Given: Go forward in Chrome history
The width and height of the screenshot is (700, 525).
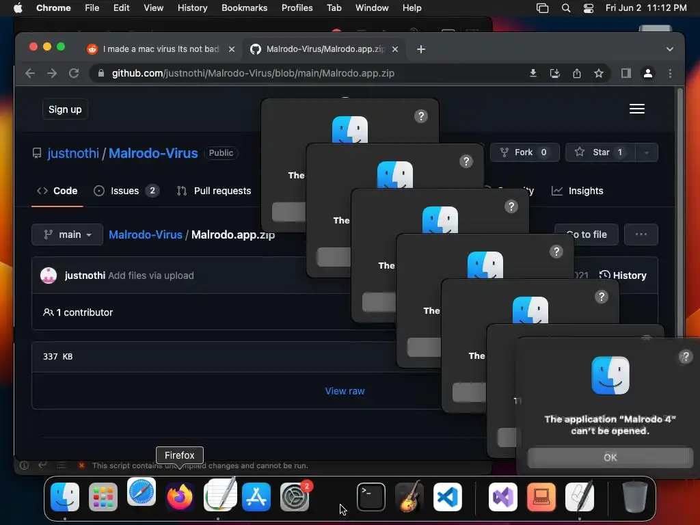Looking at the screenshot, I should (52, 73).
